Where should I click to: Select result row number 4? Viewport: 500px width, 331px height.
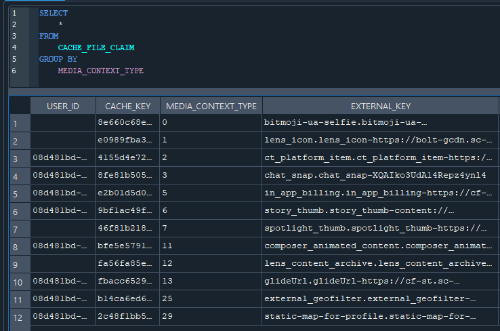click(20, 176)
